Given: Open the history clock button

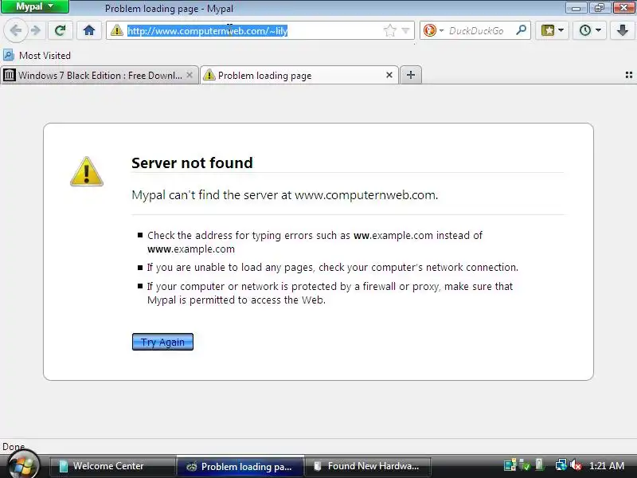Looking at the screenshot, I should point(585,30).
